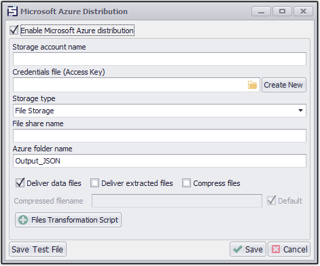The width and height of the screenshot is (320, 266).
Task: Maximize the Azure Distribution dialog window
Action: (282, 12)
